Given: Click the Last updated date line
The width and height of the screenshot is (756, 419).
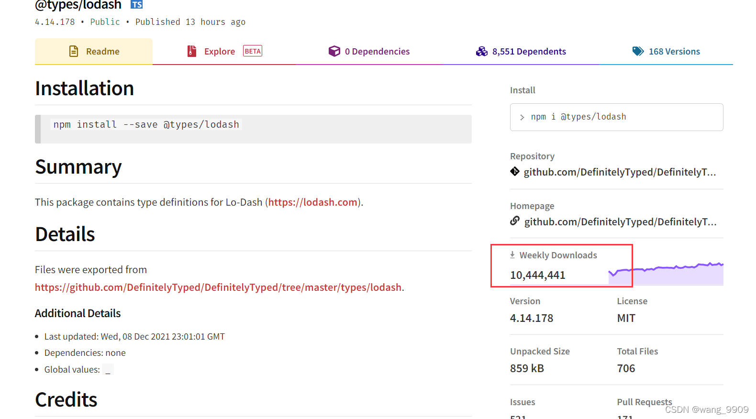Looking at the screenshot, I should [134, 337].
